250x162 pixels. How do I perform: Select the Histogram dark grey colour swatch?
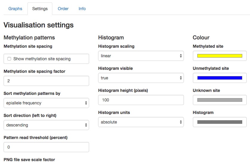pos(219,122)
